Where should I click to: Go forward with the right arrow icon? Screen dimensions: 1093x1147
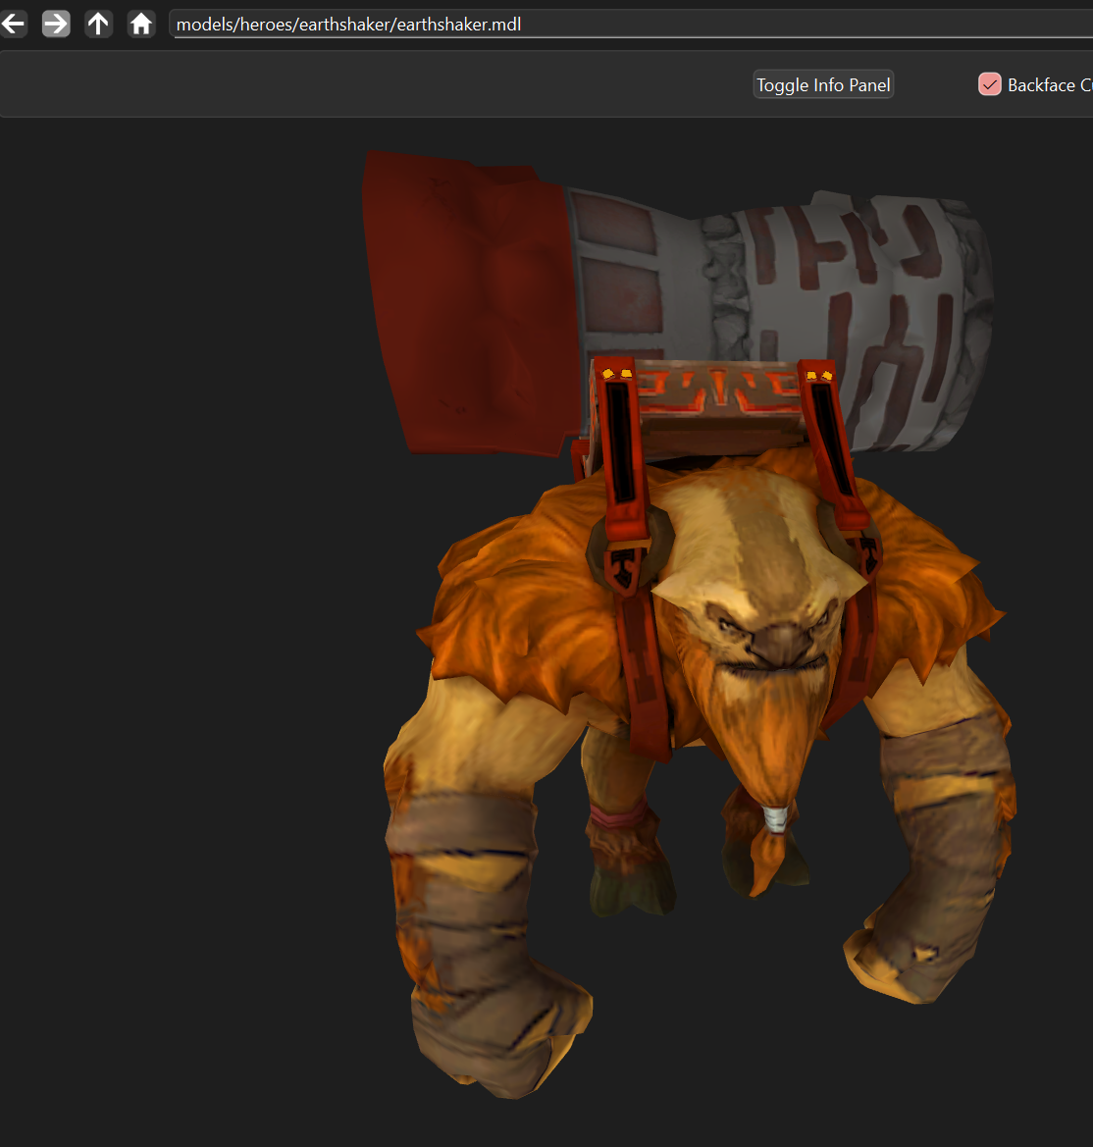(x=56, y=25)
